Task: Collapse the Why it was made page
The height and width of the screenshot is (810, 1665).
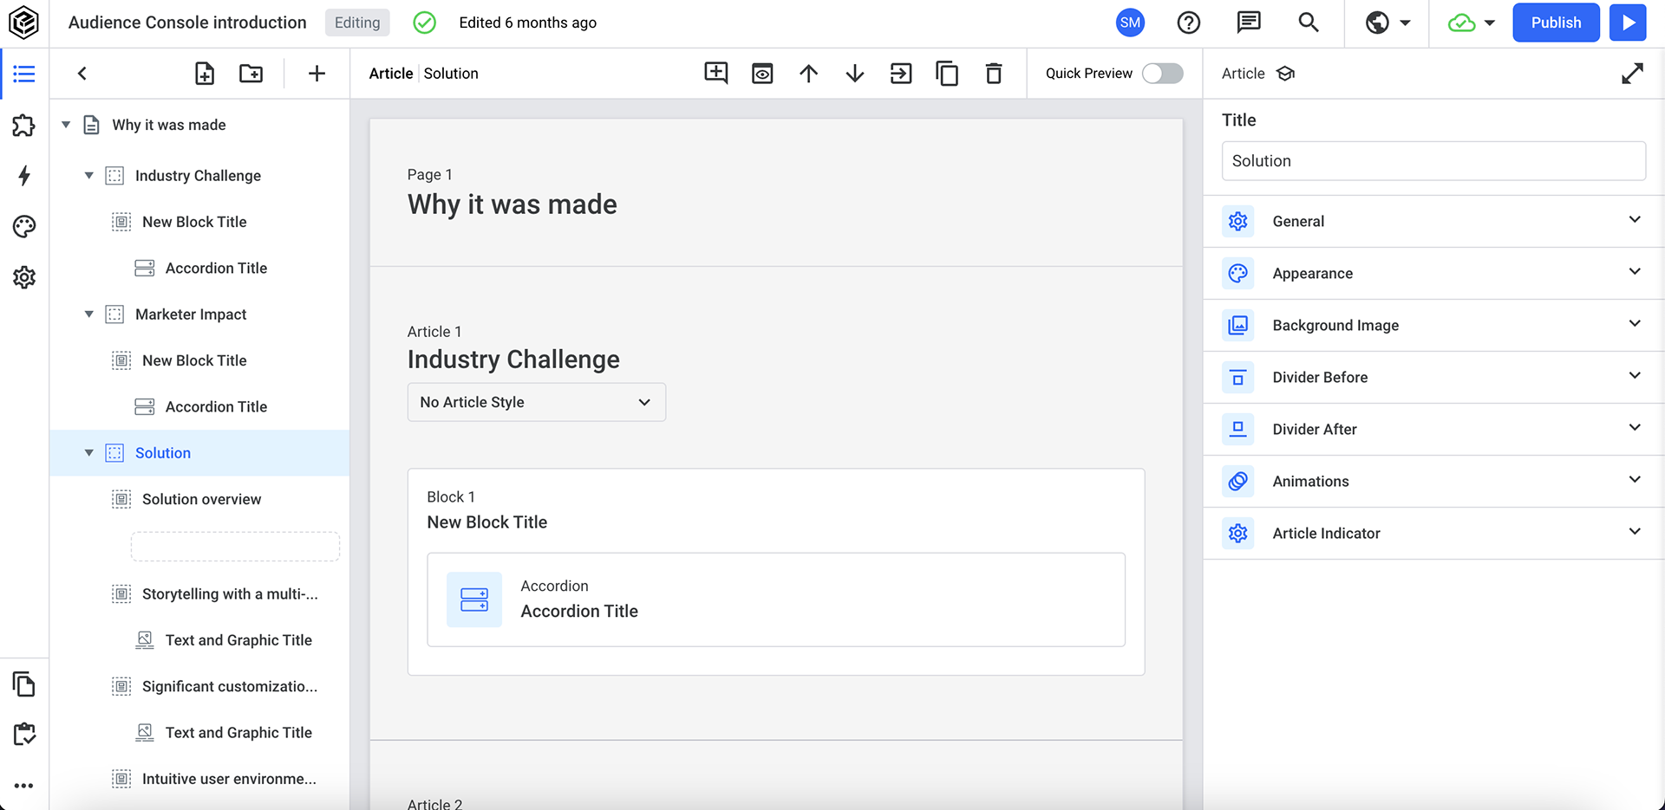Action: tap(66, 125)
